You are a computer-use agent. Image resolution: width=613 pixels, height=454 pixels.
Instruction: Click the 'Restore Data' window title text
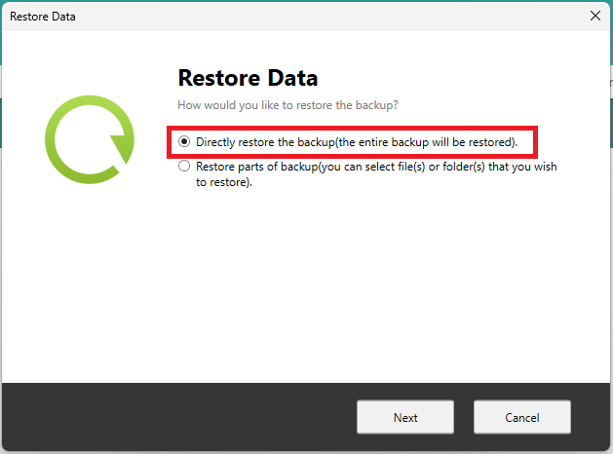(42, 17)
